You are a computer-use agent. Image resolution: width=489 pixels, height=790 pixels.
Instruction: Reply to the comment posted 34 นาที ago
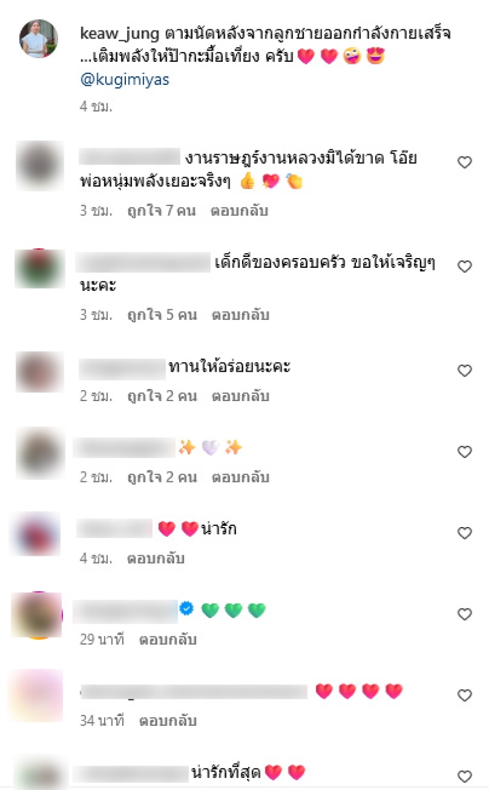coord(167,721)
